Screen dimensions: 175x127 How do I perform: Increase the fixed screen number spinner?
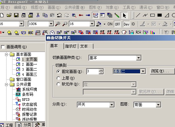coord(101,70)
